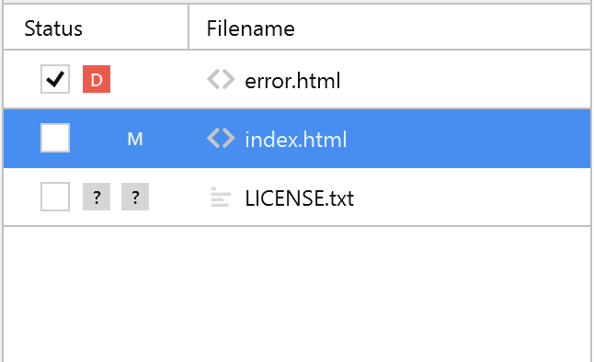
Task: Click the first question mark badge
Action: tap(97, 197)
